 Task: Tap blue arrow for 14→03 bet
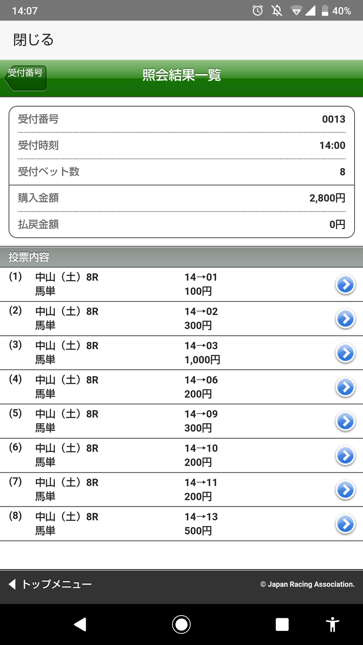point(345,353)
